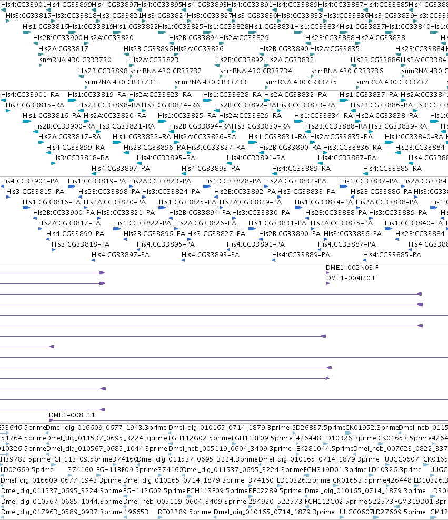
Task: Click BAC end label DME1-002N03.F
Action: (x=352, y=268)
